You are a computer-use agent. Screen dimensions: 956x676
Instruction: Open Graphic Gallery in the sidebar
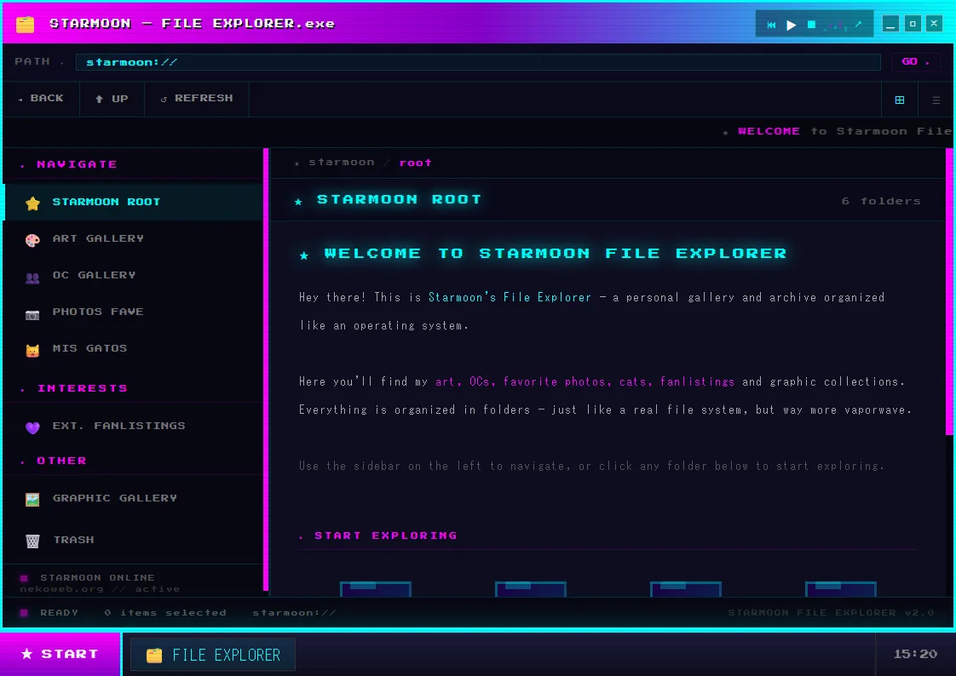coord(134,499)
